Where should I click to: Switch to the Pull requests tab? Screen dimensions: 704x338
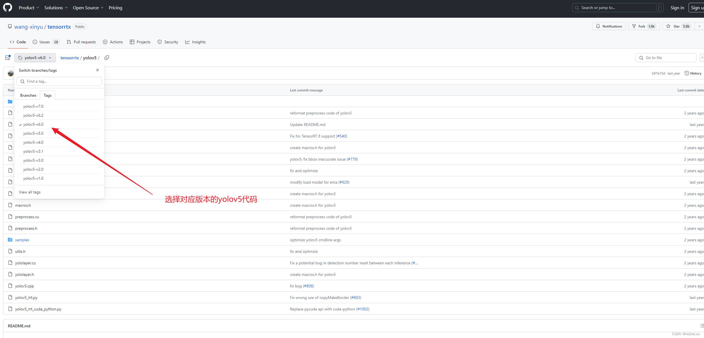[x=81, y=42]
